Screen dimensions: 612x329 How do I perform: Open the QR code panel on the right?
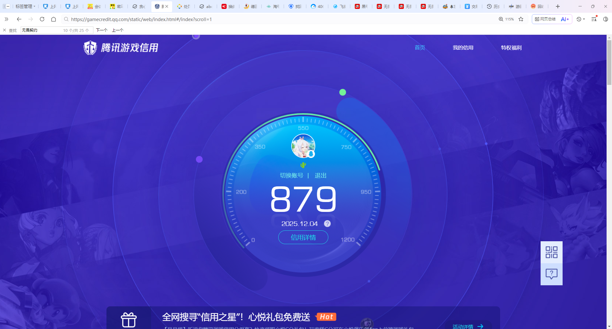pos(551,252)
